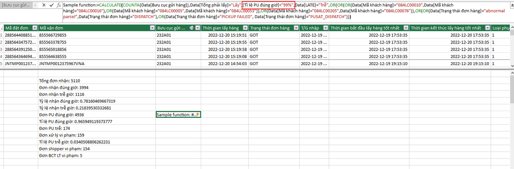Select the Sample function measure cell

(x=178, y=114)
